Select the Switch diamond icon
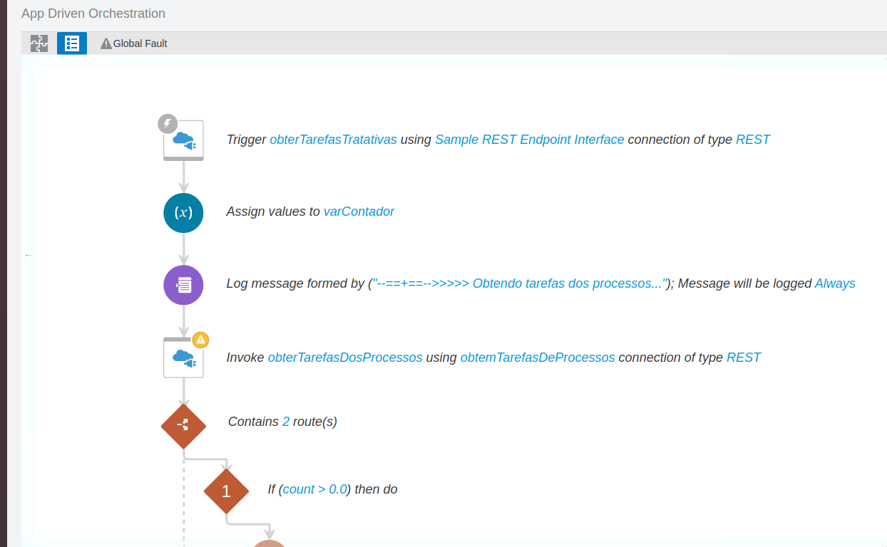Screen dimensions: 887x547 point(183,426)
